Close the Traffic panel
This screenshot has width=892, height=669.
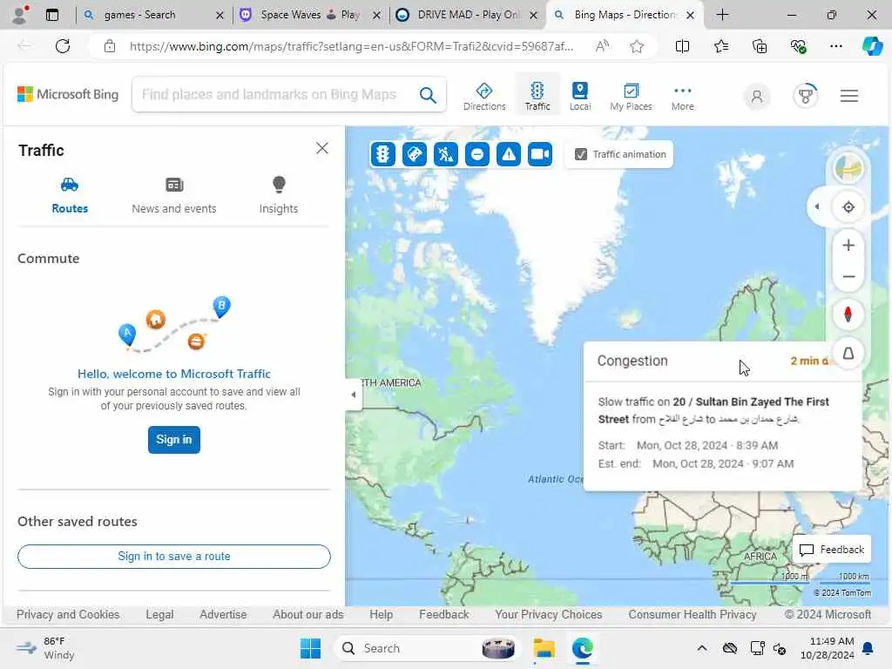[x=322, y=148]
